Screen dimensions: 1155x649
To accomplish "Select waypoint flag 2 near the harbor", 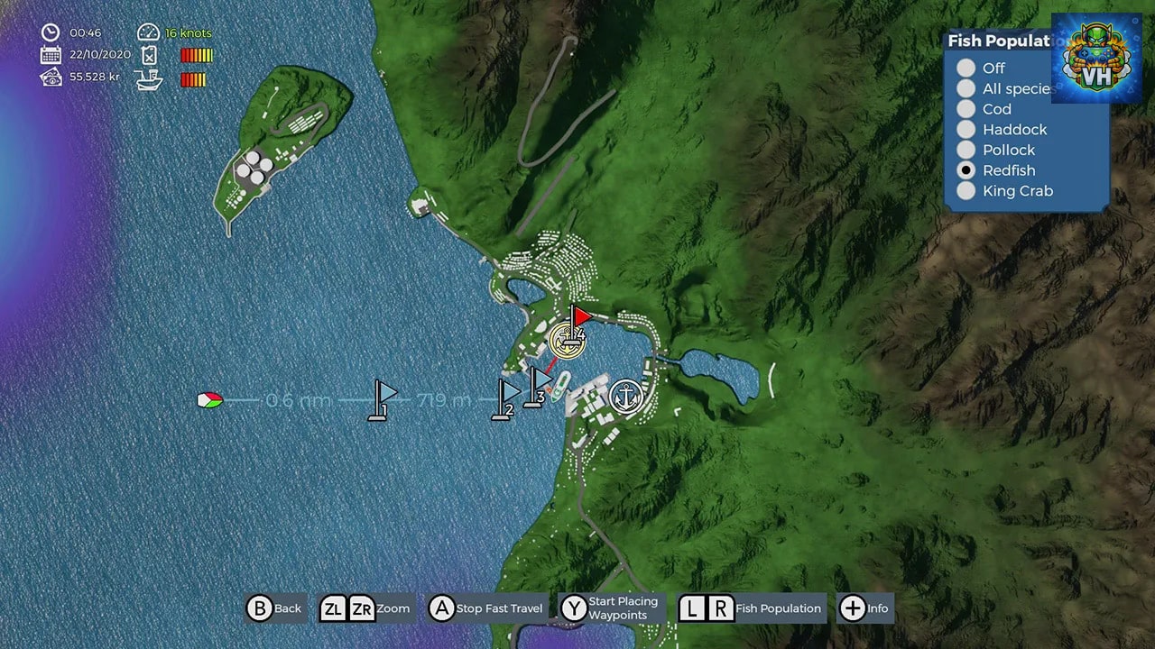I will click(x=506, y=400).
